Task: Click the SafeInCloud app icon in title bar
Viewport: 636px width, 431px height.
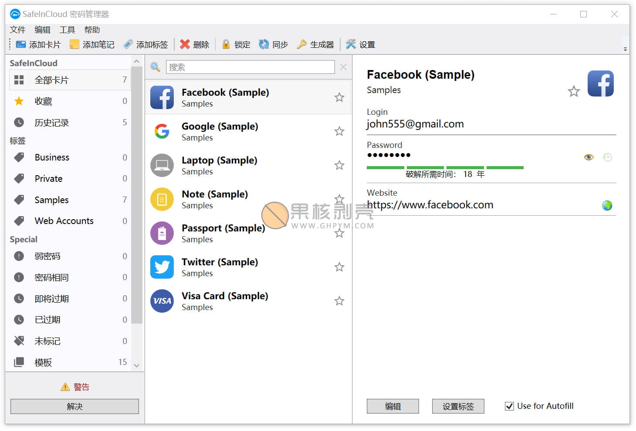Action: [15, 14]
